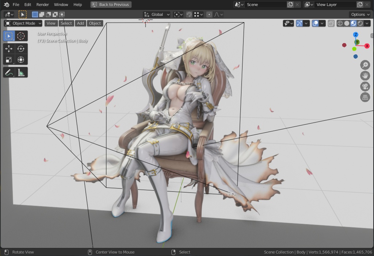The height and width of the screenshot is (256, 374).
Task: Open the viewport View menu
Action: coord(51,23)
